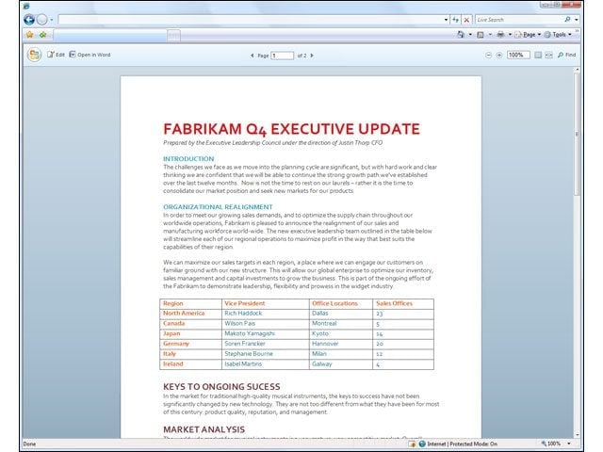
Task: Expand status bar zoom dropdown arrow
Action: point(569,444)
